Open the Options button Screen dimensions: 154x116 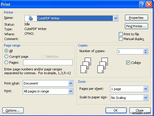[13, 110]
